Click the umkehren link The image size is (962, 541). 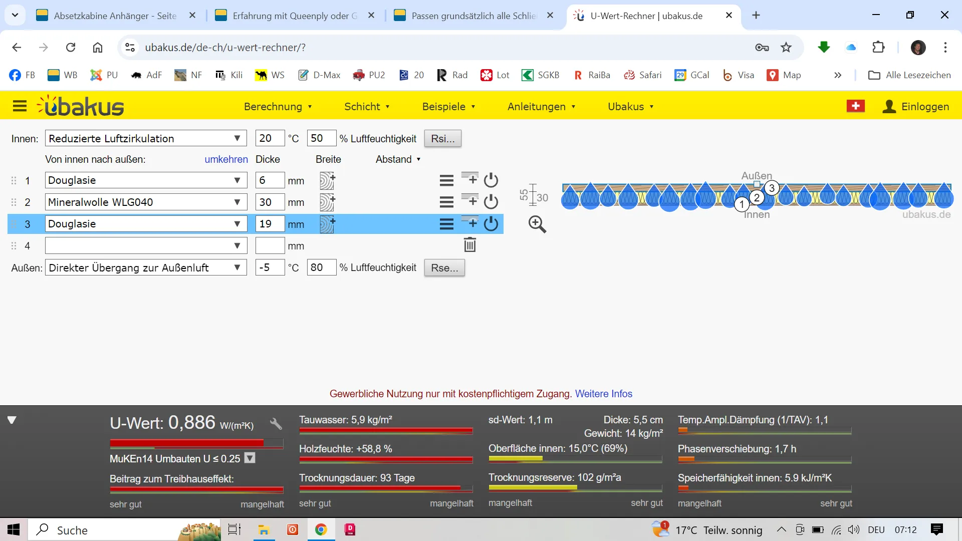pyautogui.click(x=226, y=159)
